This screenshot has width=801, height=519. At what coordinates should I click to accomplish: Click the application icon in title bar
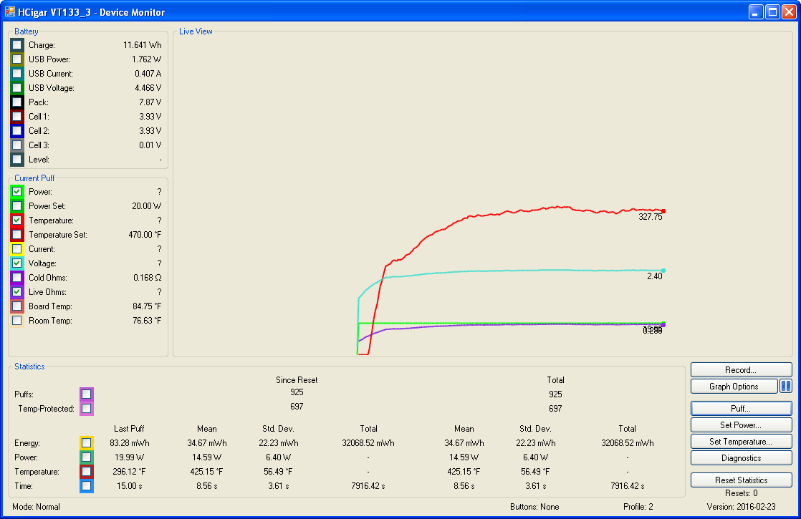10,12
